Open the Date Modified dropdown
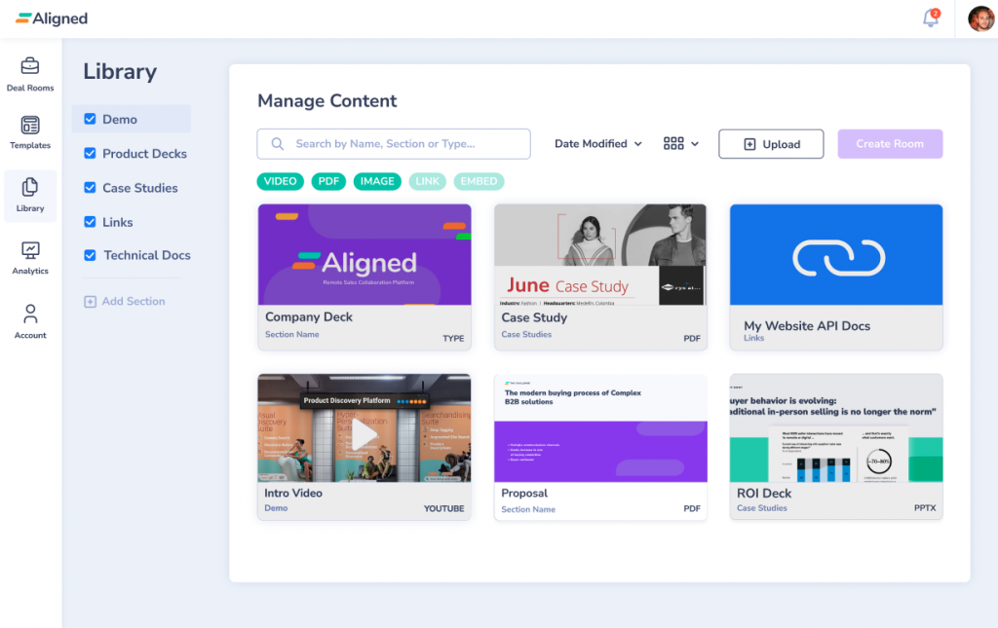 click(597, 143)
